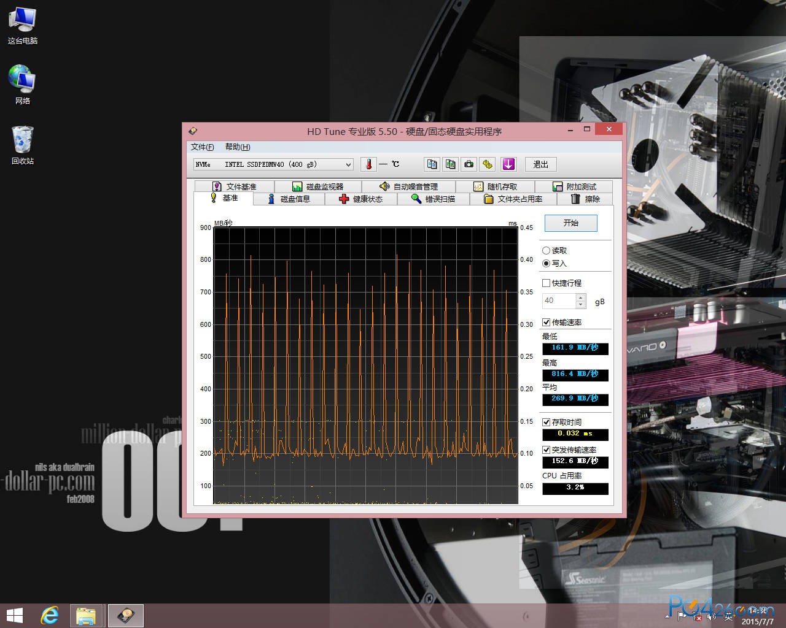Open the 磁盘监视器 tab

tap(317, 186)
